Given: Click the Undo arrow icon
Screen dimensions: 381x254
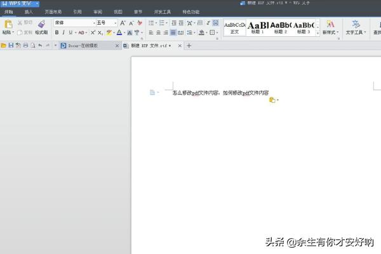Looking at the screenshot, I should click(40, 46).
